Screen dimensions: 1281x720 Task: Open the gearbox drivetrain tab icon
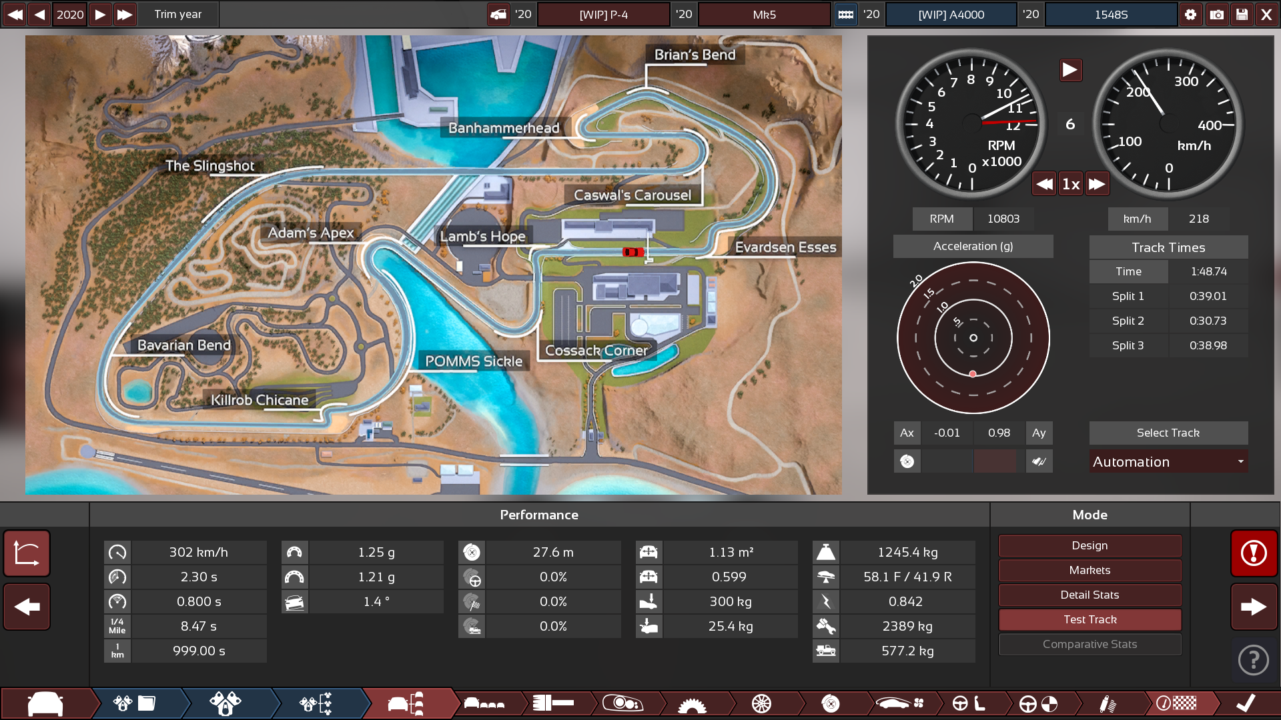pyautogui.click(x=692, y=704)
